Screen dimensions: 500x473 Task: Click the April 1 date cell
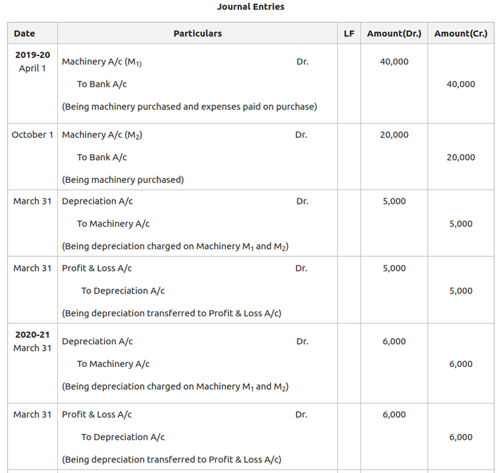coord(33,68)
